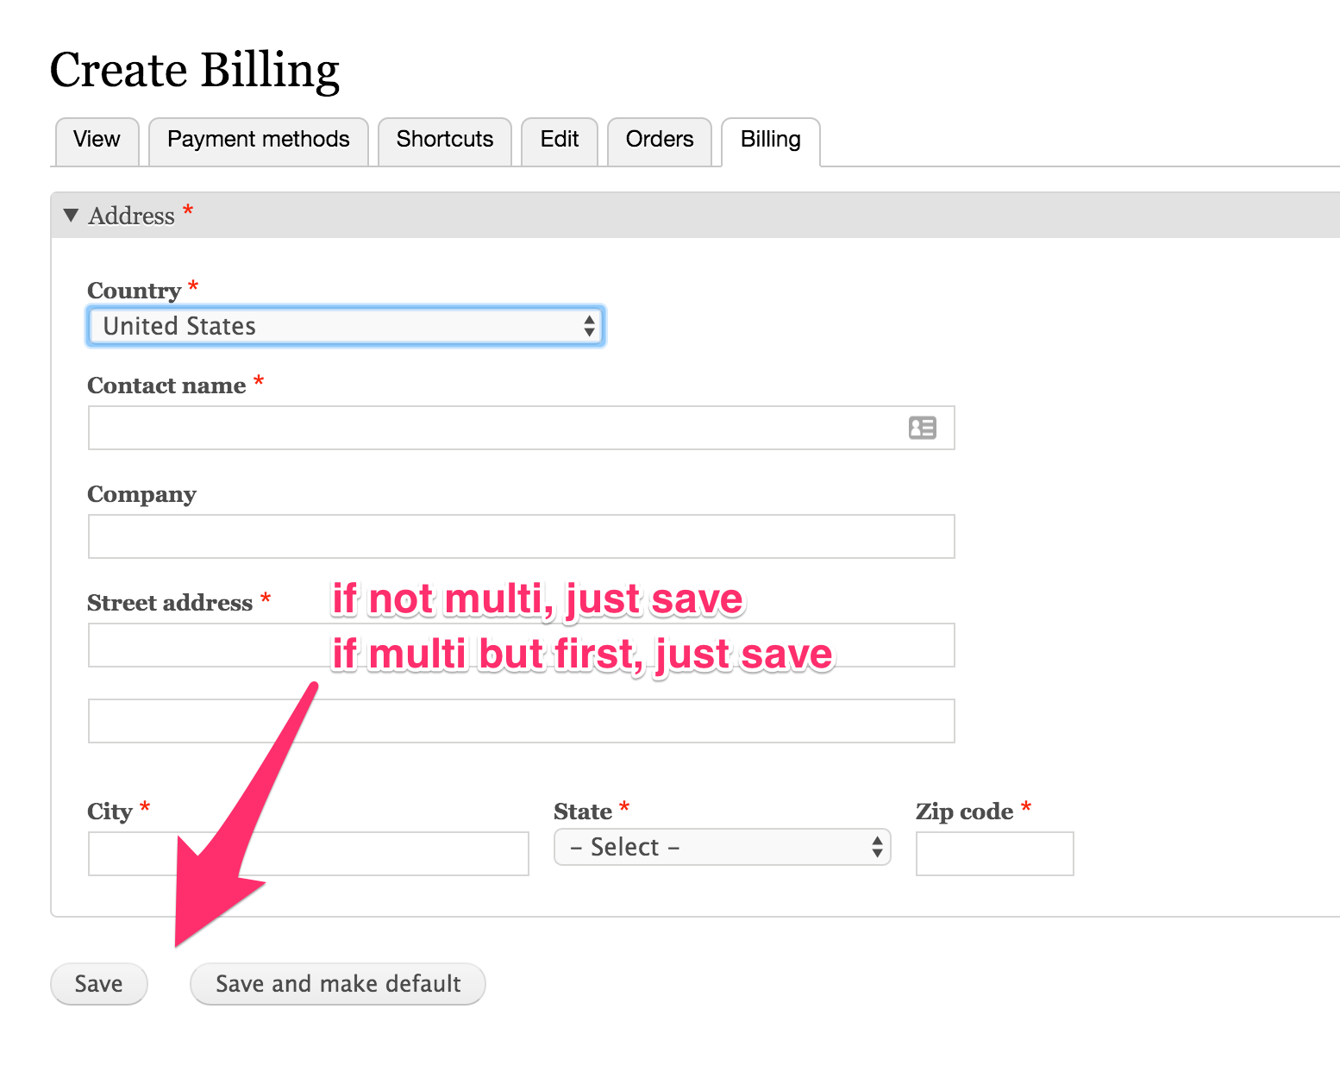Click the City label

coord(110,812)
